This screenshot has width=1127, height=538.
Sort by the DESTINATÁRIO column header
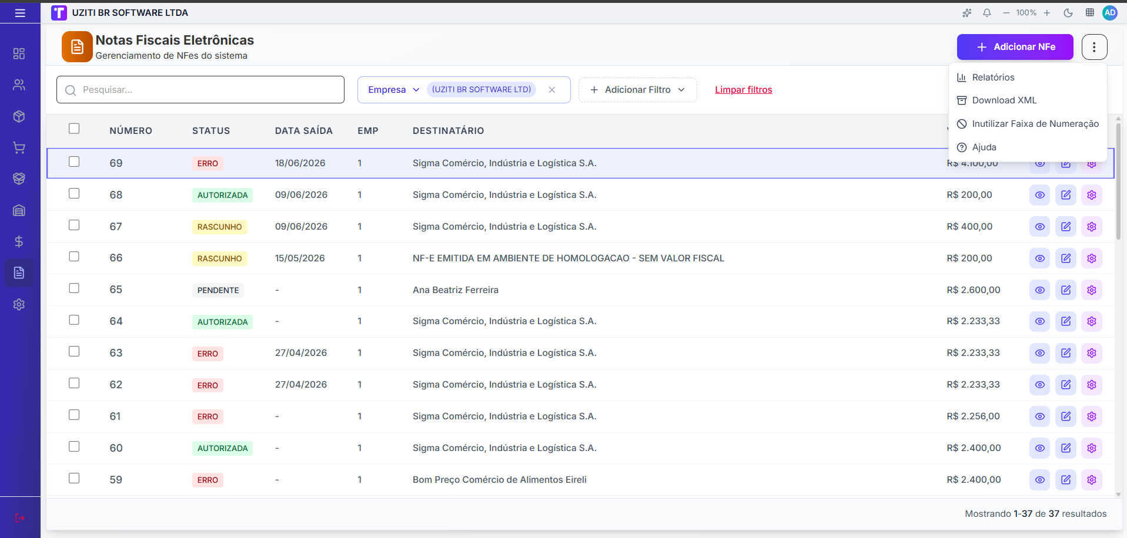449,131
